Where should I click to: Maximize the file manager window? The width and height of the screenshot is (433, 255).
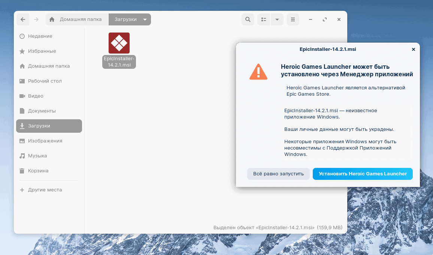pyautogui.click(x=325, y=19)
